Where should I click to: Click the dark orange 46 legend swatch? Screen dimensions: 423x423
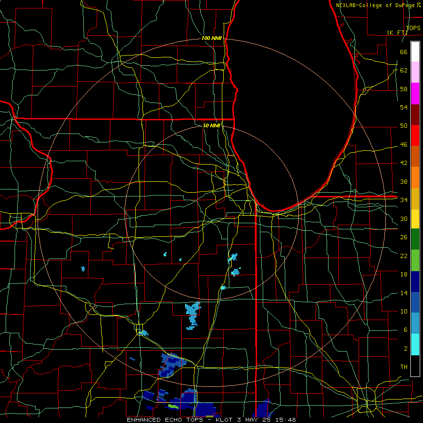[415, 156]
